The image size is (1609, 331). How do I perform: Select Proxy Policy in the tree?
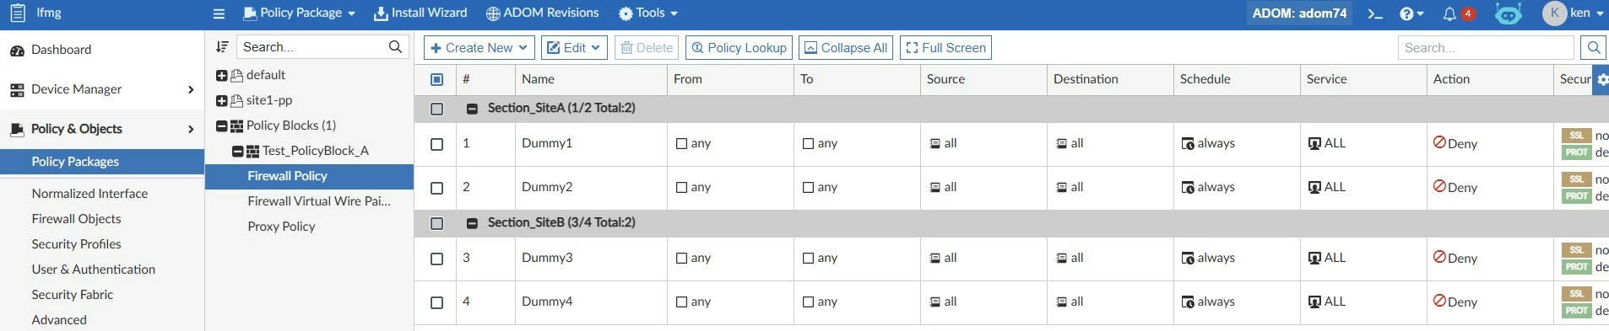pyautogui.click(x=281, y=227)
